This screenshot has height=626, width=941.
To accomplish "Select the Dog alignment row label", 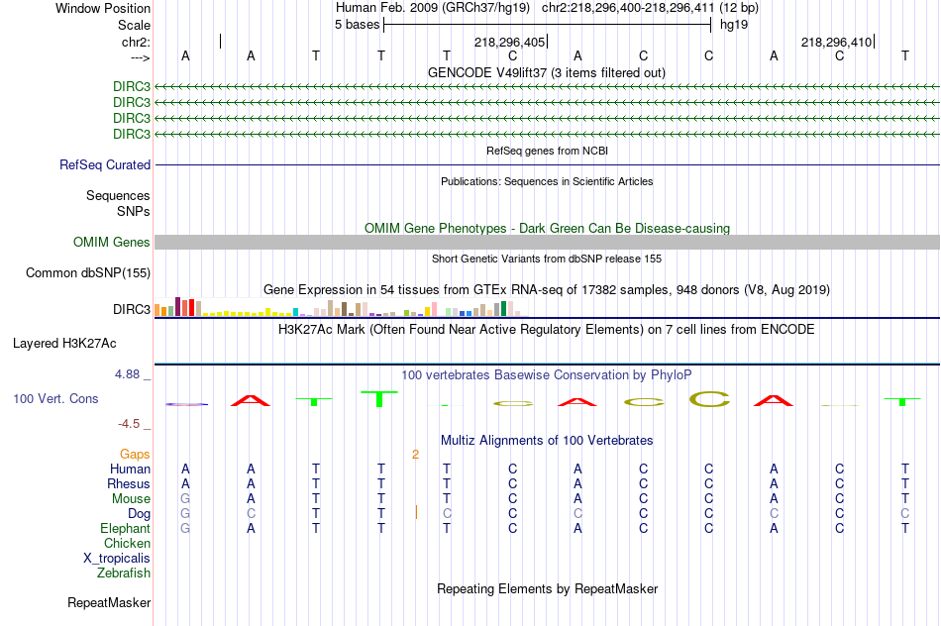I will click(x=139, y=514).
